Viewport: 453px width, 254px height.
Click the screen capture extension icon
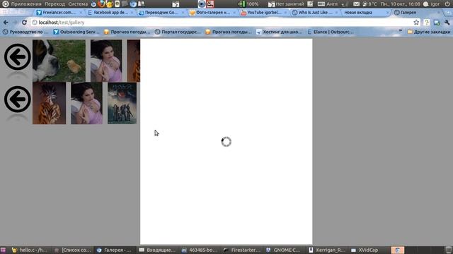(x=437, y=22)
